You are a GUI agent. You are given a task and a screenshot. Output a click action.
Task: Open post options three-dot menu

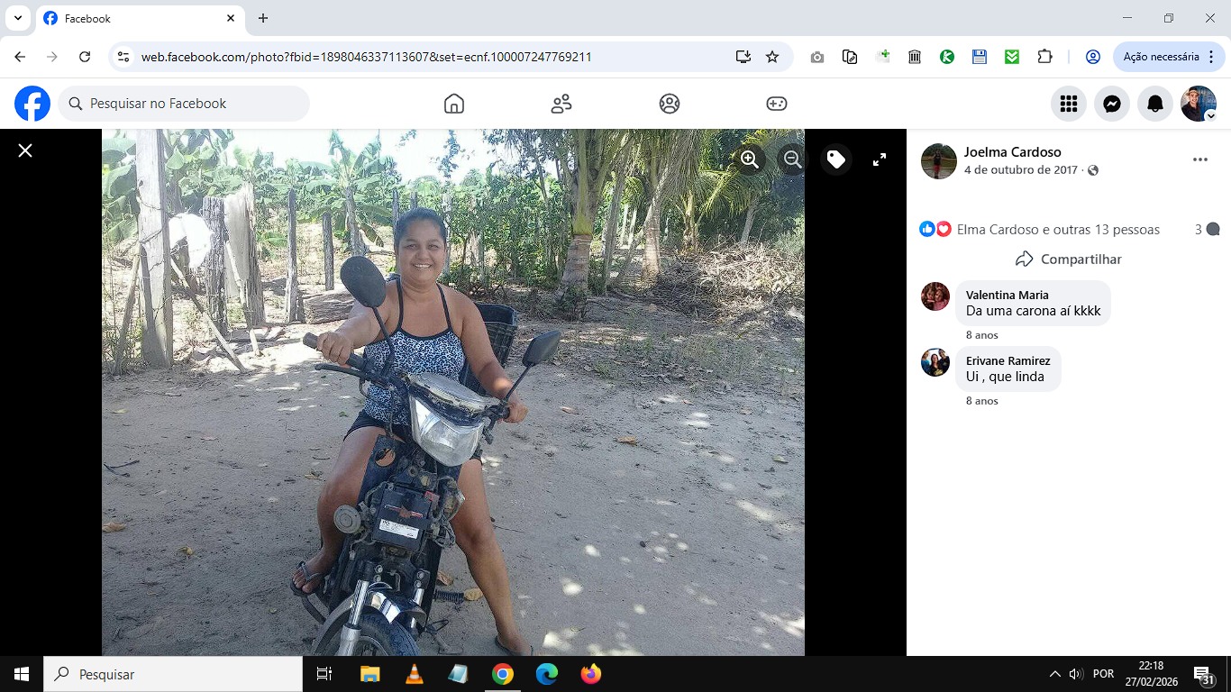1199,159
